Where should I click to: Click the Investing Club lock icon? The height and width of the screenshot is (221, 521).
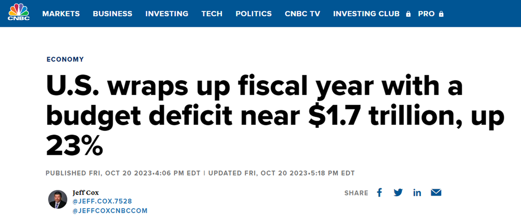pyautogui.click(x=408, y=14)
